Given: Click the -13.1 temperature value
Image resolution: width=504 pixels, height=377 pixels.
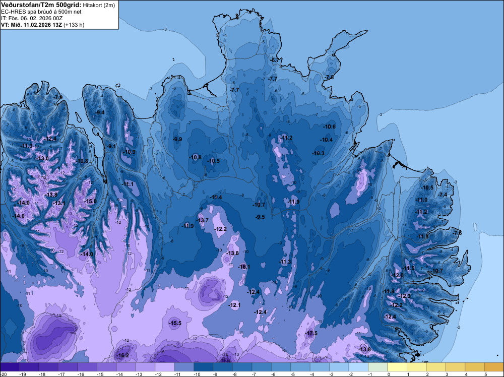Looking at the screenshot, I should point(59,203).
